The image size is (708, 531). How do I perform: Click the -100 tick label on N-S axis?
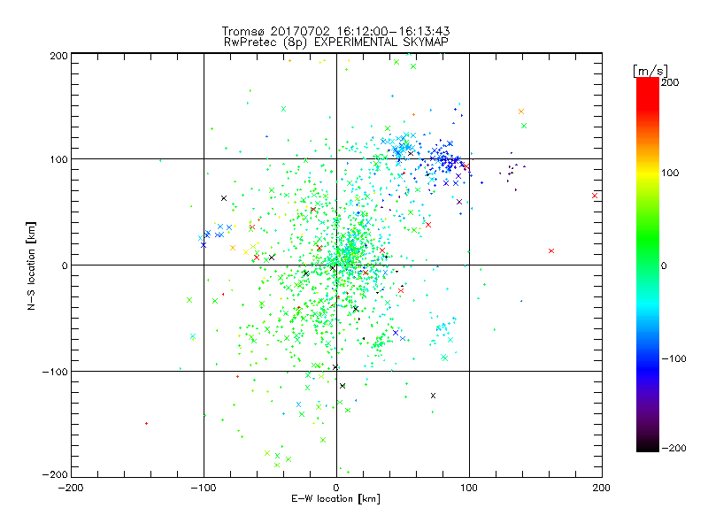(55, 372)
